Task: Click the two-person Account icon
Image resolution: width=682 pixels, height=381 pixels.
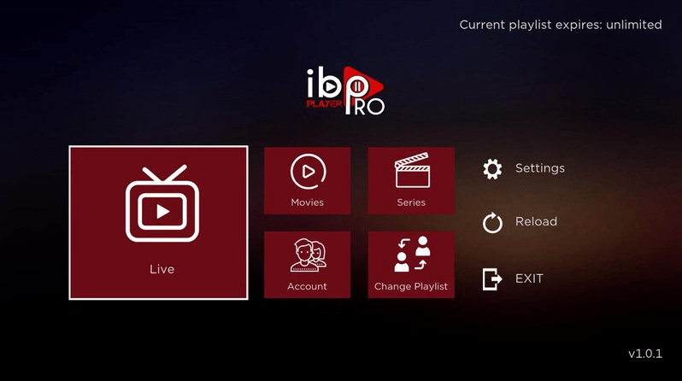Action: (x=307, y=255)
